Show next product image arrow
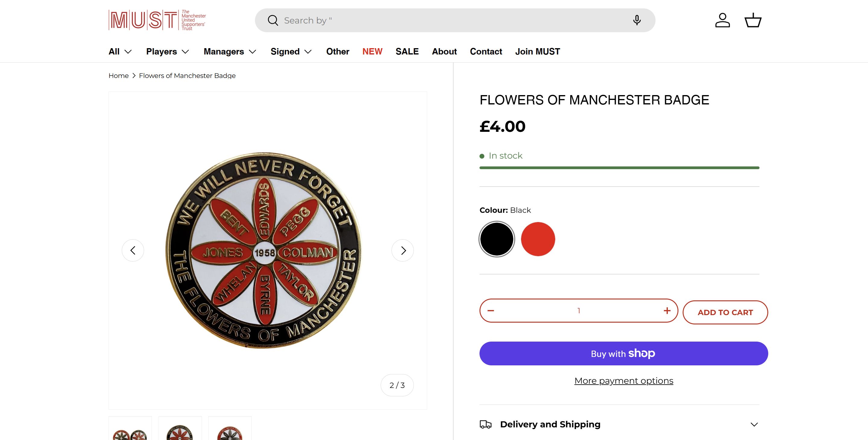Image resolution: width=868 pixels, height=440 pixels. [x=403, y=250]
